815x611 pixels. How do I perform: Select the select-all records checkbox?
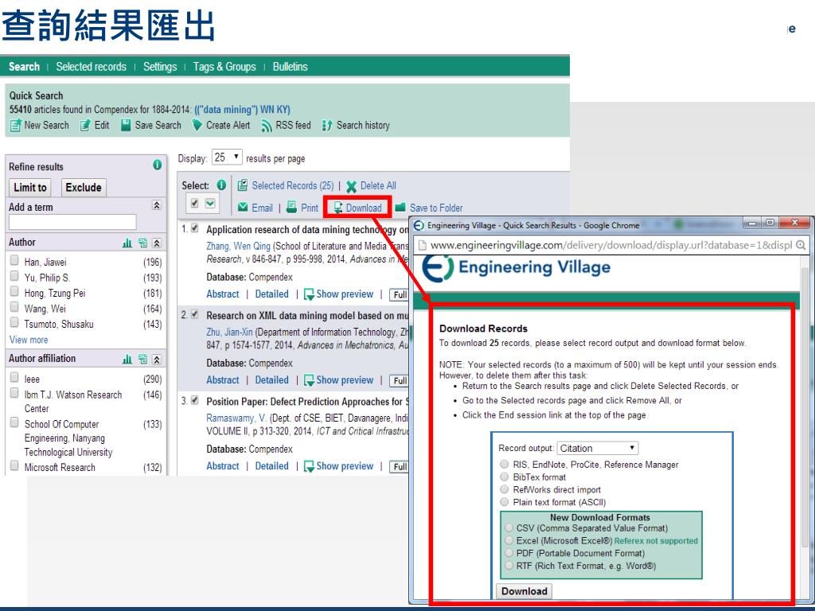pyautogui.click(x=194, y=203)
